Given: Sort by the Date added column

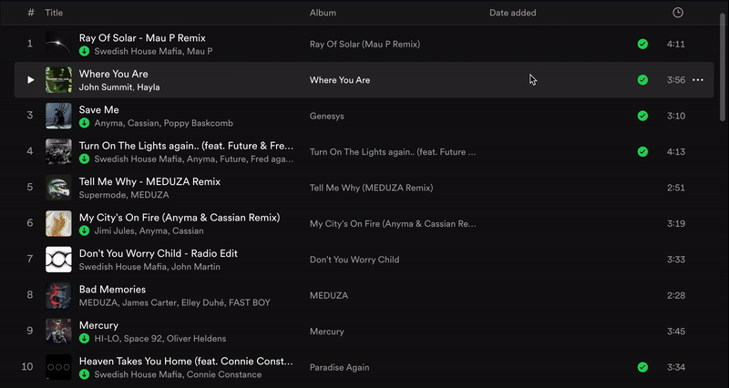Looking at the screenshot, I should (x=512, y=13).
